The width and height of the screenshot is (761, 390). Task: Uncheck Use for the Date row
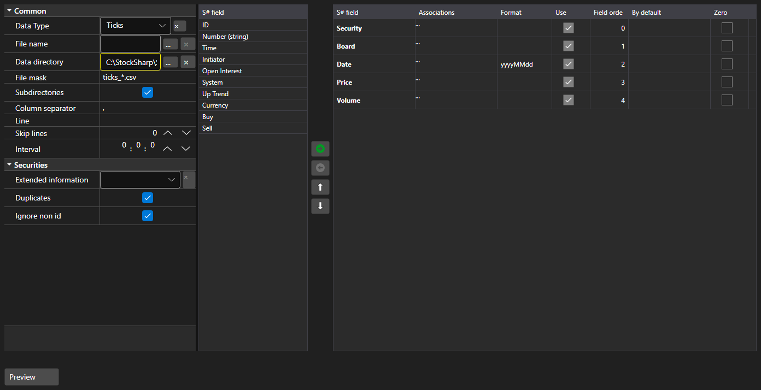(569, 64)
